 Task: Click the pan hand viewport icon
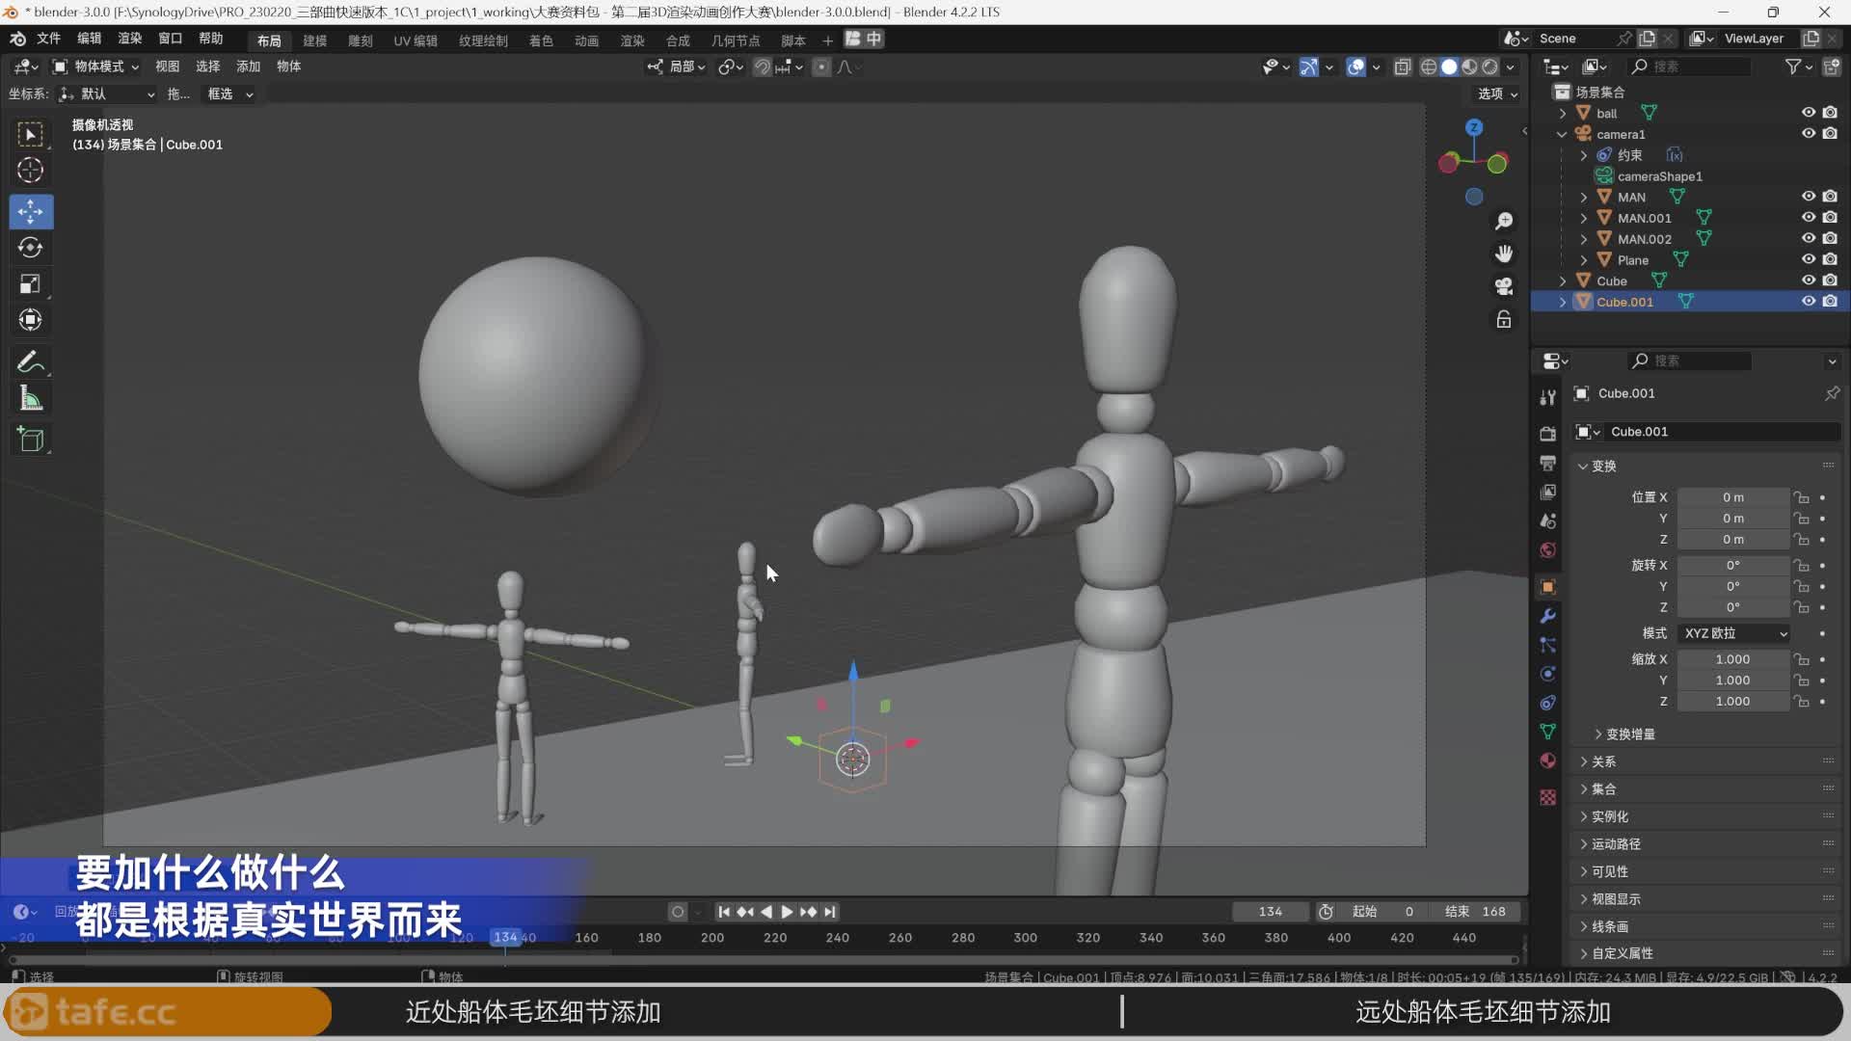click(1503, 254)
